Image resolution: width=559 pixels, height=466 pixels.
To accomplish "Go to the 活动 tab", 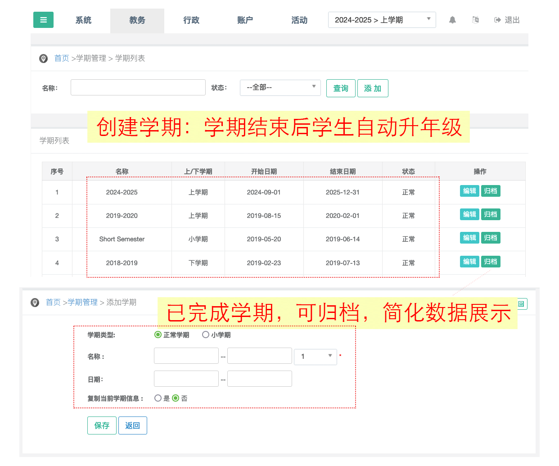I will point(299,20).
